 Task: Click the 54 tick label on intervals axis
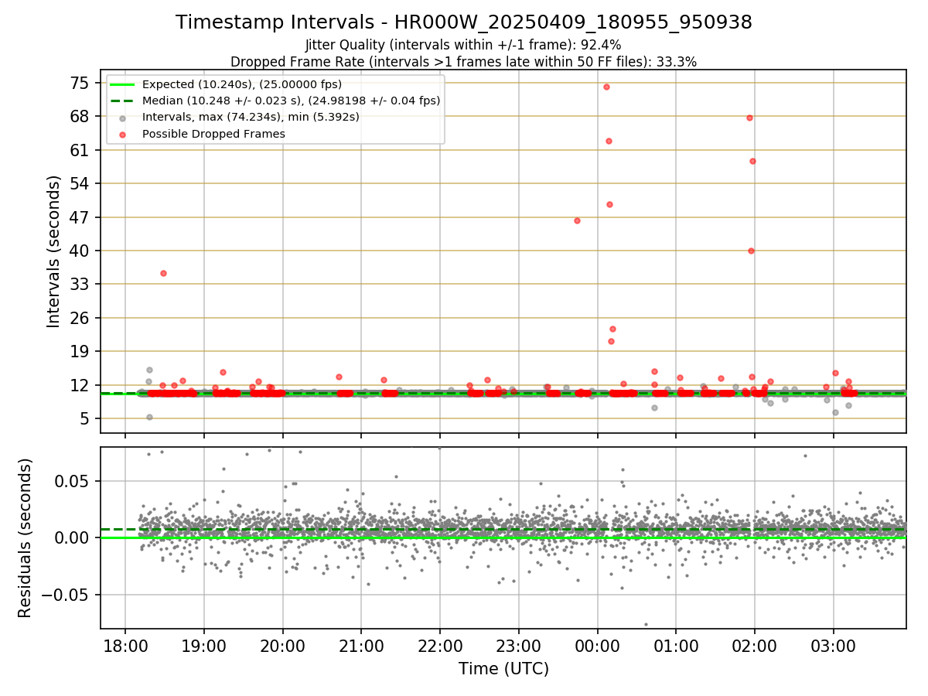[80, 183]
